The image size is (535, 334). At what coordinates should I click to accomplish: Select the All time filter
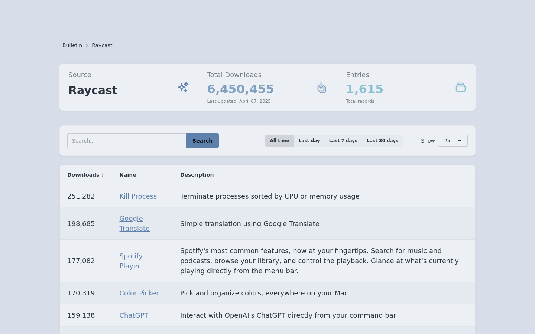click(279, 141)
